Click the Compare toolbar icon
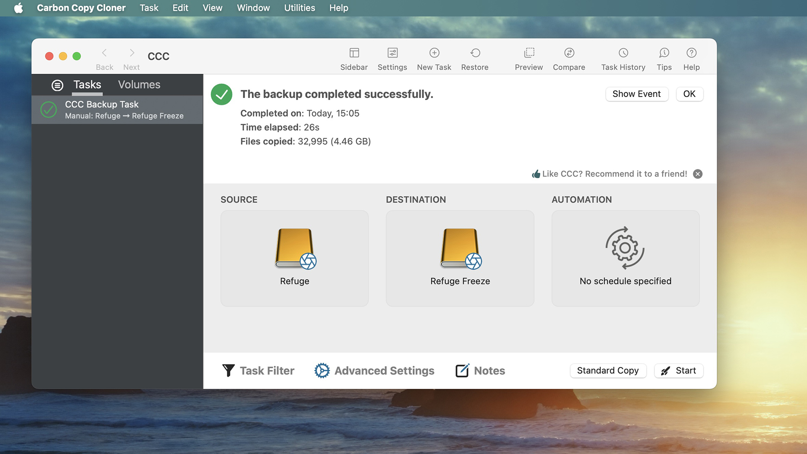 click(569, 53)
